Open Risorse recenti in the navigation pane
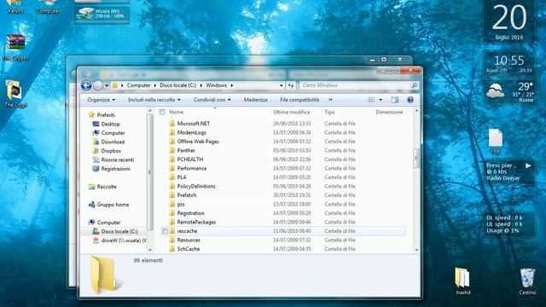The height and width of the screenshot is (307, 546). [x=118, y=159]
